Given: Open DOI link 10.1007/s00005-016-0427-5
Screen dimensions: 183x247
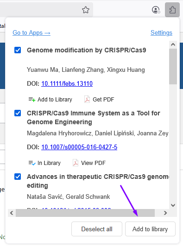Looking at the screenshot, I should [79, 147].
